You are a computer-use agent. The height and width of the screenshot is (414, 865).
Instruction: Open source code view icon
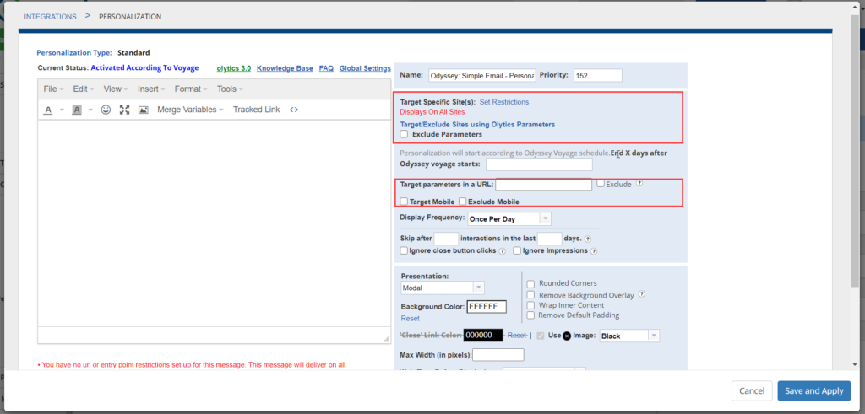pos(294,110)
